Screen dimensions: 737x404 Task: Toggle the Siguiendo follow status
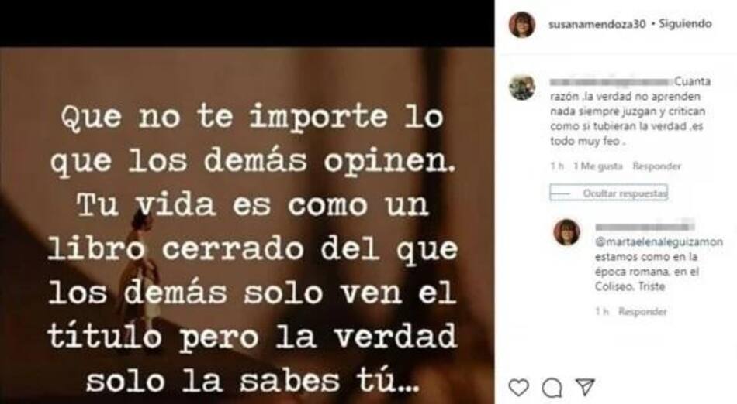pos(685,23)
